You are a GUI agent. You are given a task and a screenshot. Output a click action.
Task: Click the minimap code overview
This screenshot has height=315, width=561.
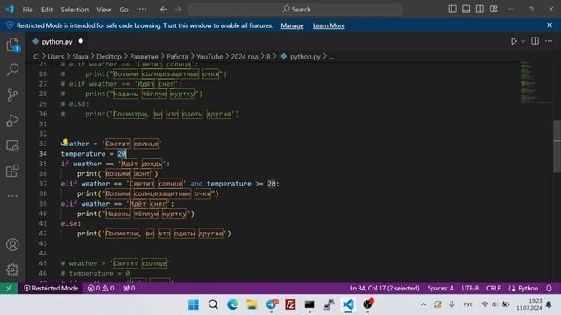[x=536, y=82]
